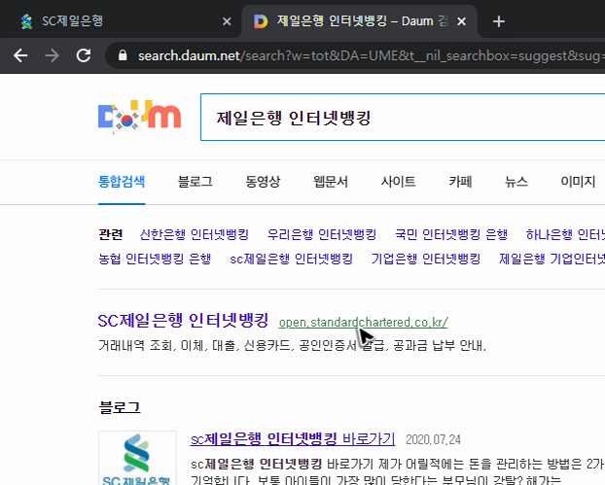Click the Daum search input field

pos(403,118)
